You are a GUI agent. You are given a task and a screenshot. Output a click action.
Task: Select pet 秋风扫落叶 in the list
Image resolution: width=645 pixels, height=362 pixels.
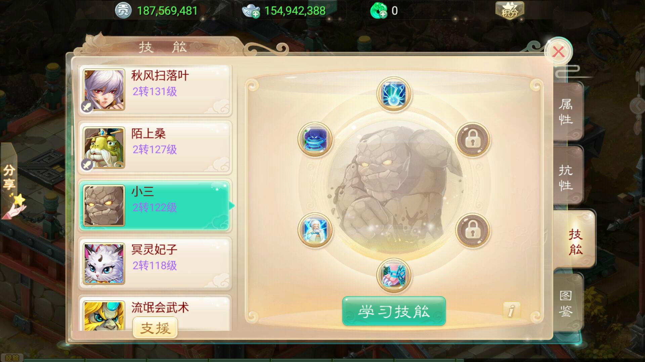click(x=155, y=90)
